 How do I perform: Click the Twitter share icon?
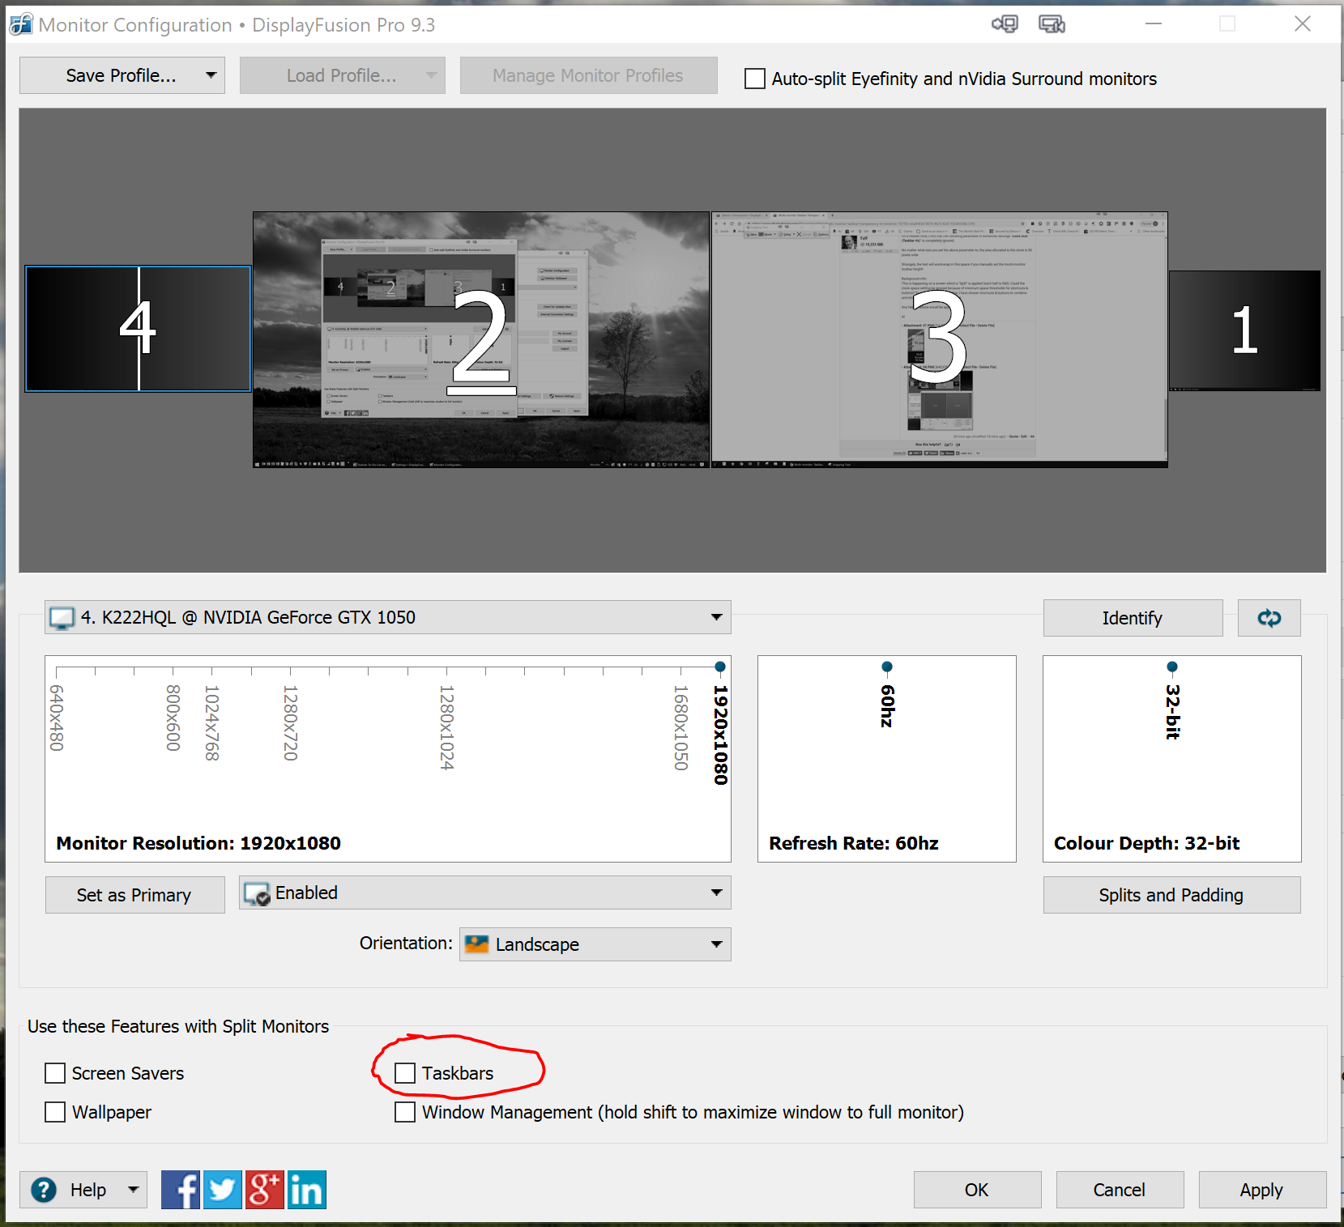point(223,1190)
